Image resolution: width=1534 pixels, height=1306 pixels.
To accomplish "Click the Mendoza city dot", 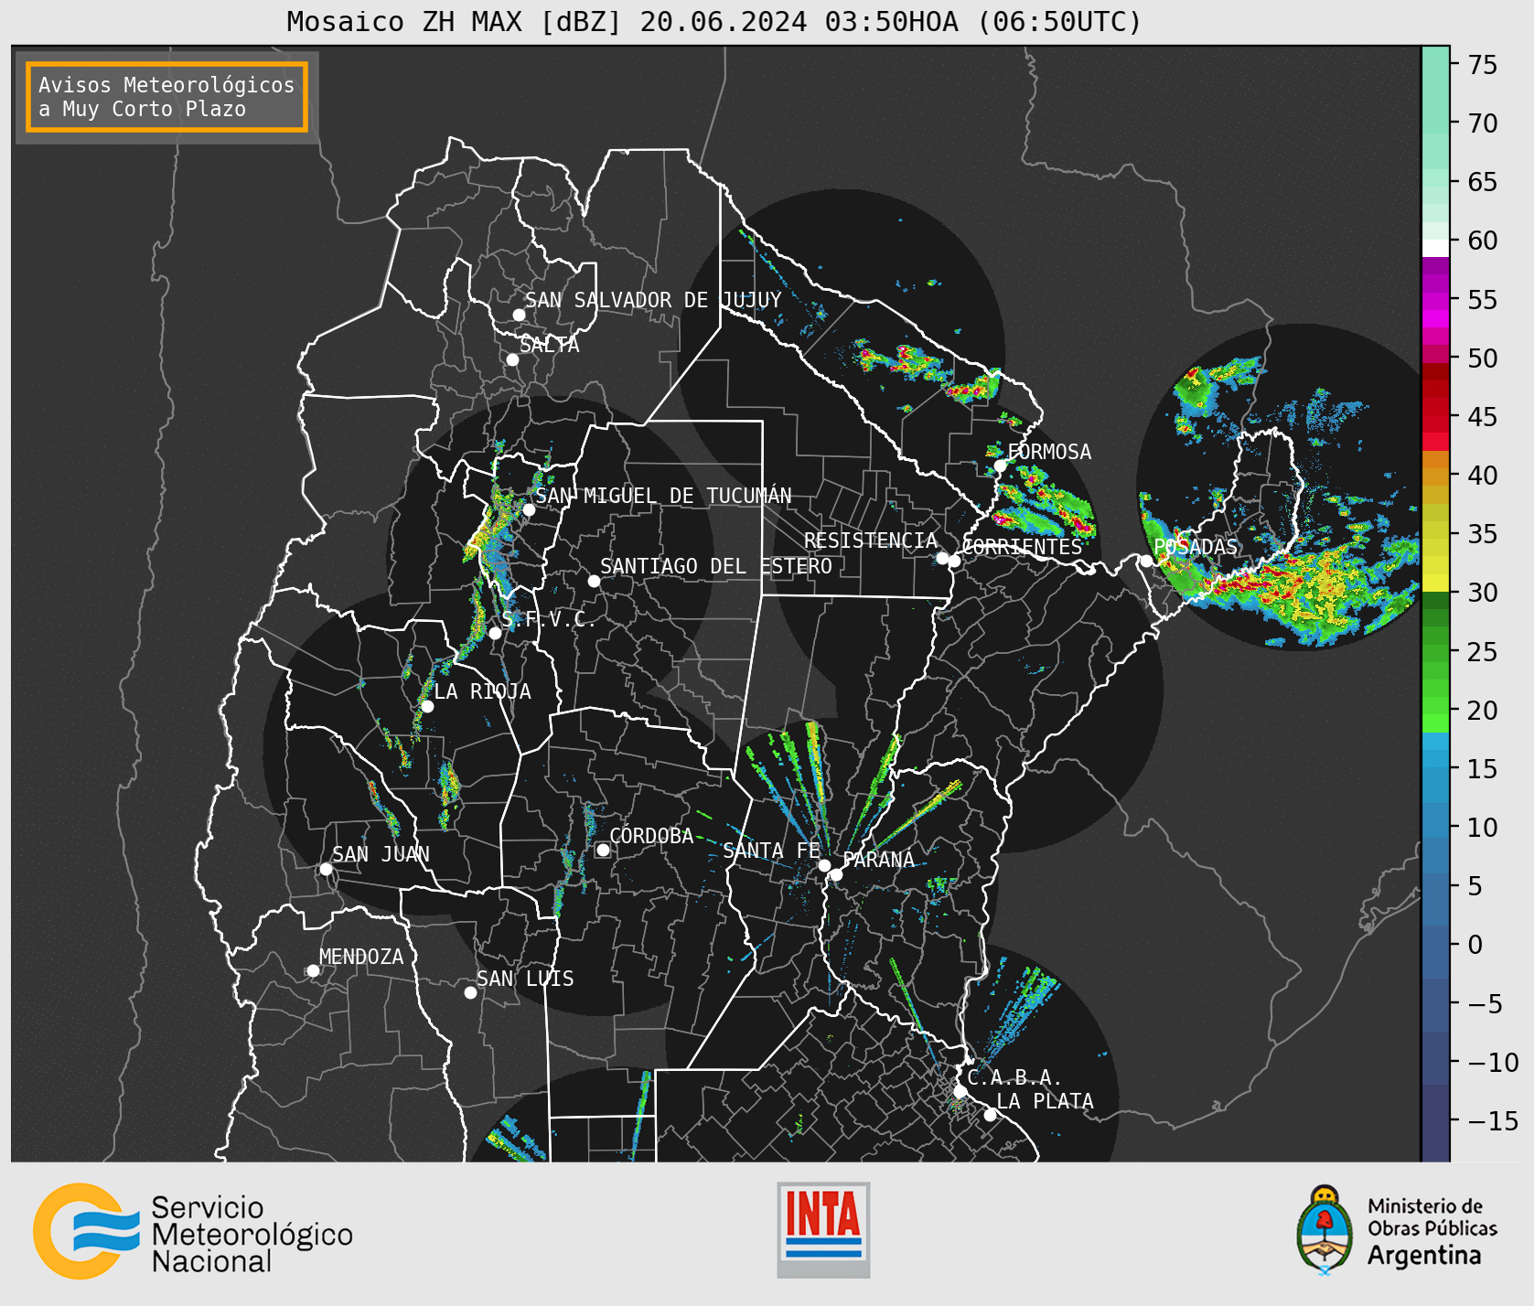I will coord(313,970).
